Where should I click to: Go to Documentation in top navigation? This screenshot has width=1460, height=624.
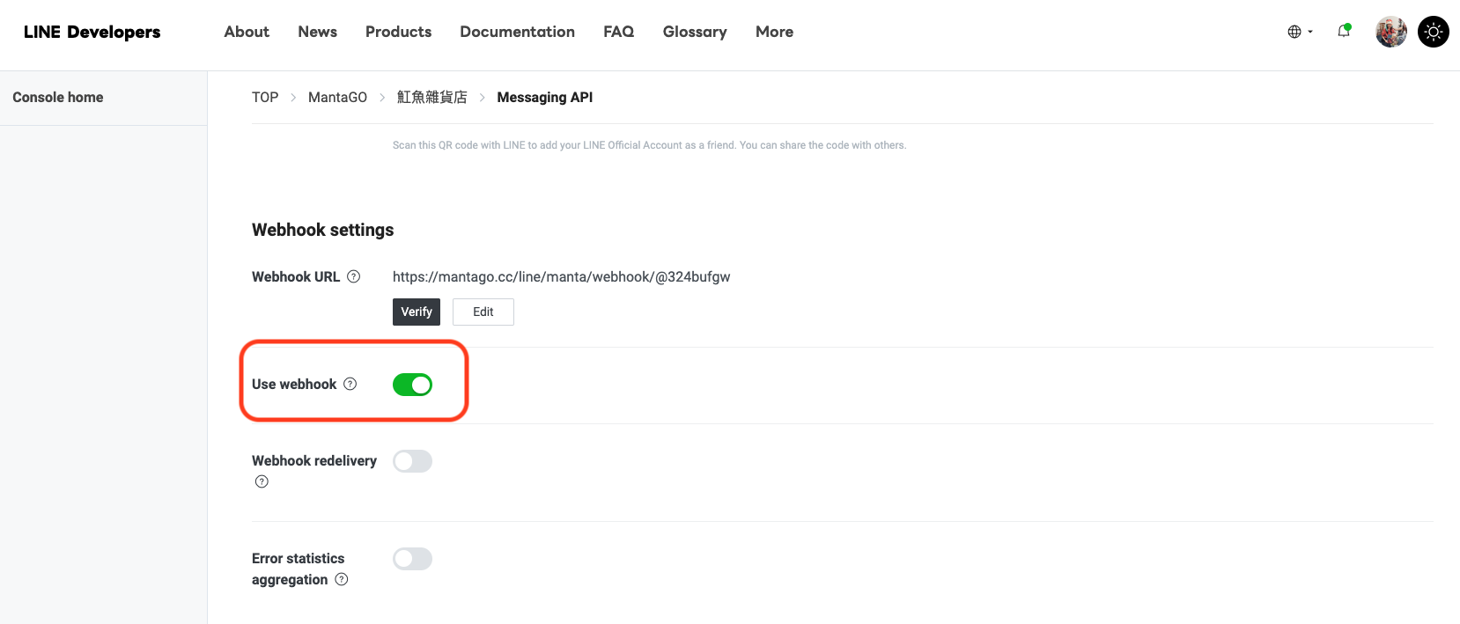(x=517, y=32)
